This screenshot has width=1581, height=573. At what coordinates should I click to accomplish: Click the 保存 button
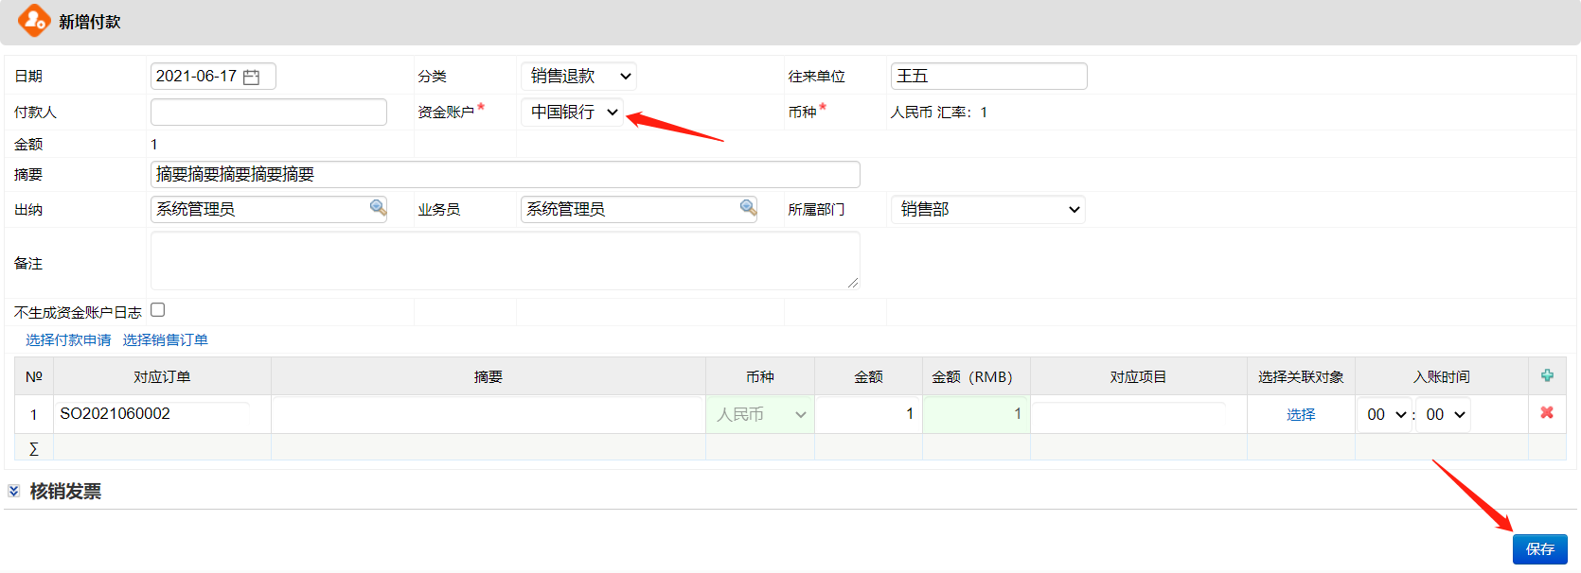[x=1540, y=548]
